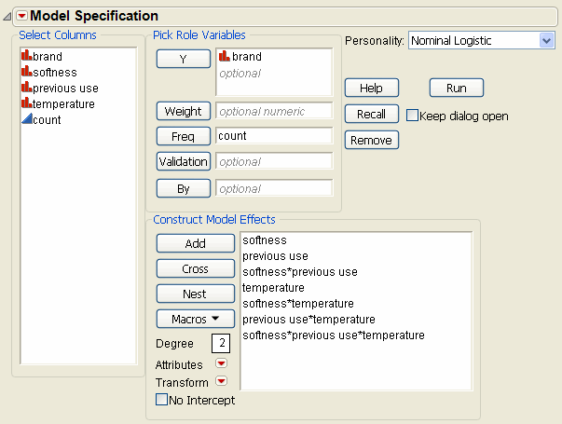Open the Attributes red triangle menu
The image size is (562, 424).
[222, 364]
